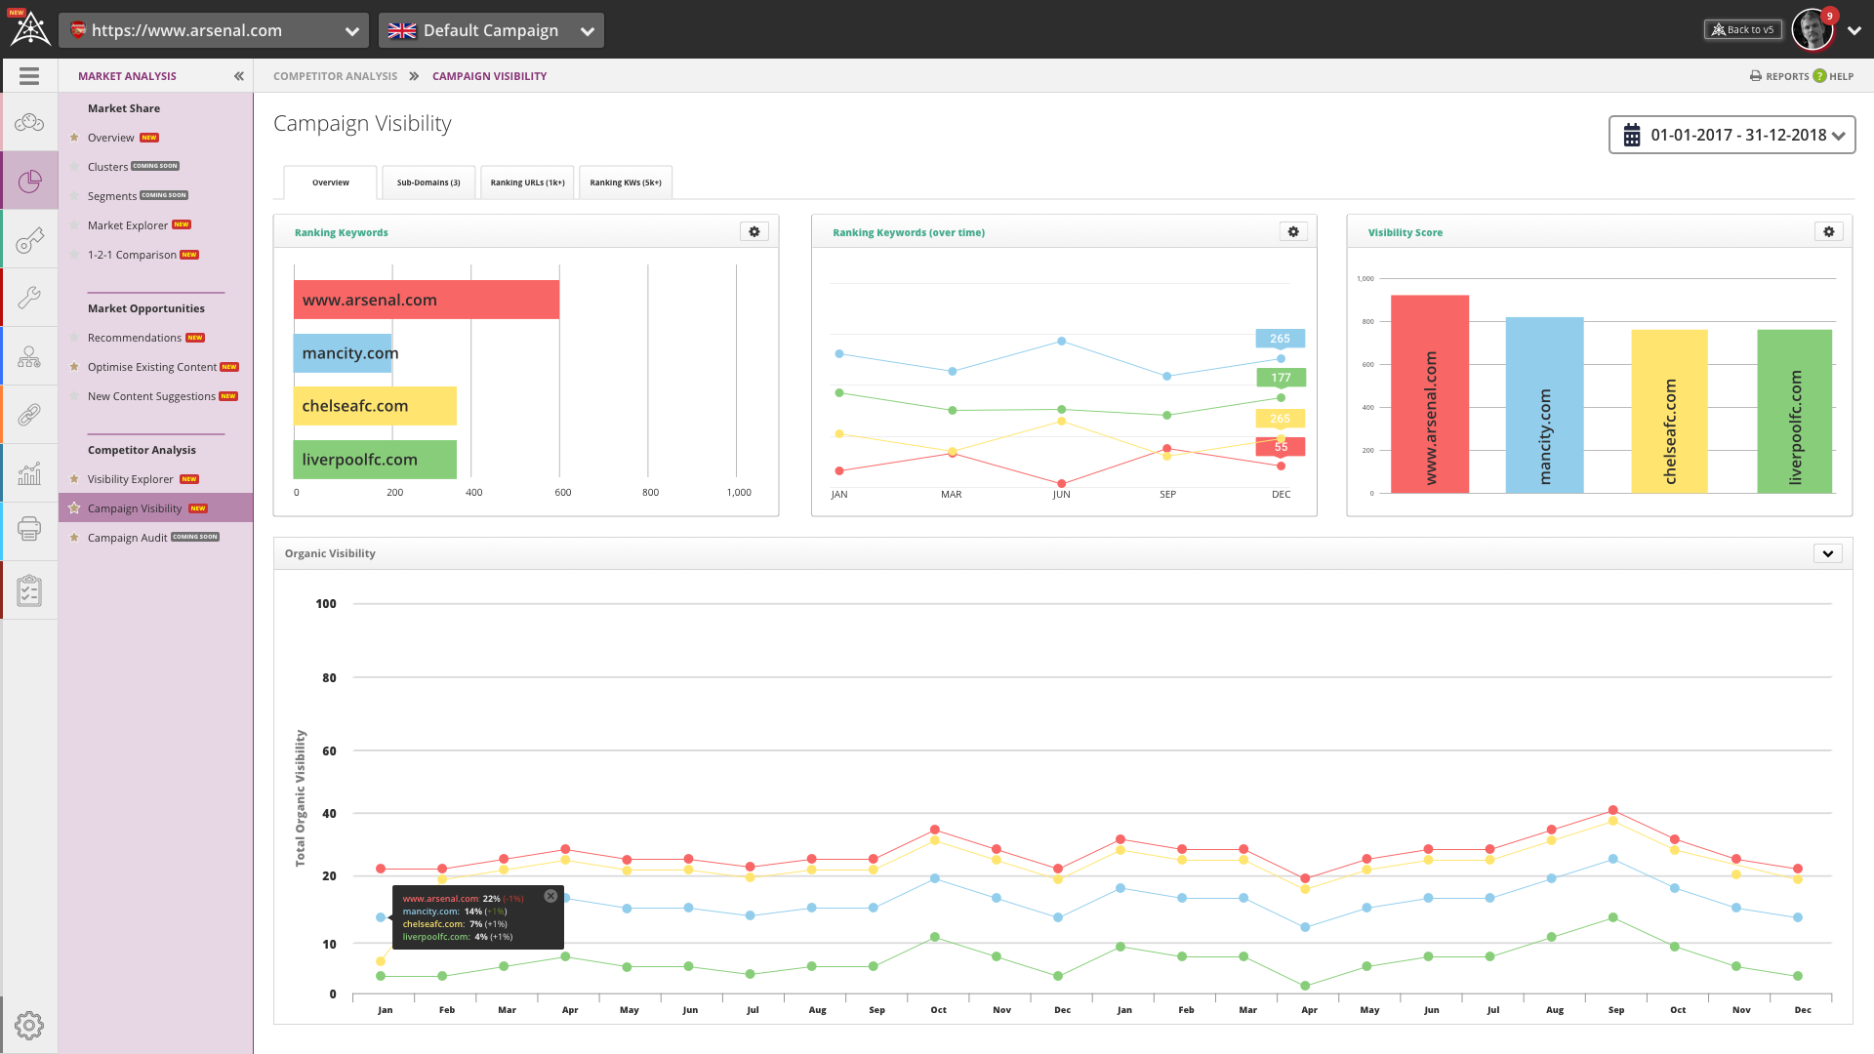
Task: Open the Sub-Domains (3) tab
Action: tap(428, 182)
